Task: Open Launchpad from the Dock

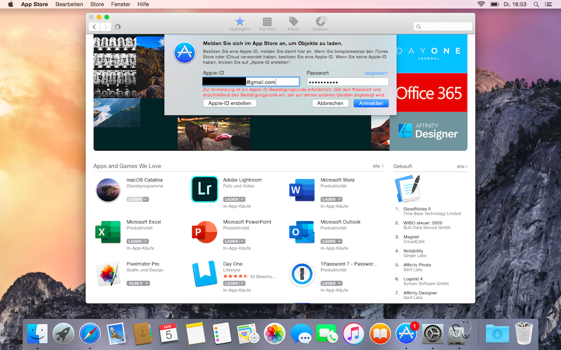Action: coord(64,334)
